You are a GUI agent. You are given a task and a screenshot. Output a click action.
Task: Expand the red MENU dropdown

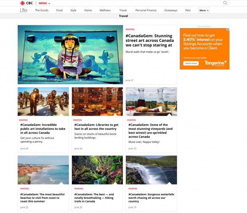click(44, 3)
